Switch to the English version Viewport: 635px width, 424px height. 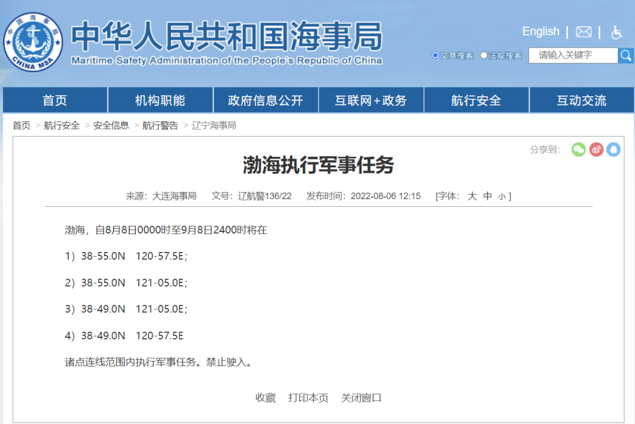pos(540,31)
